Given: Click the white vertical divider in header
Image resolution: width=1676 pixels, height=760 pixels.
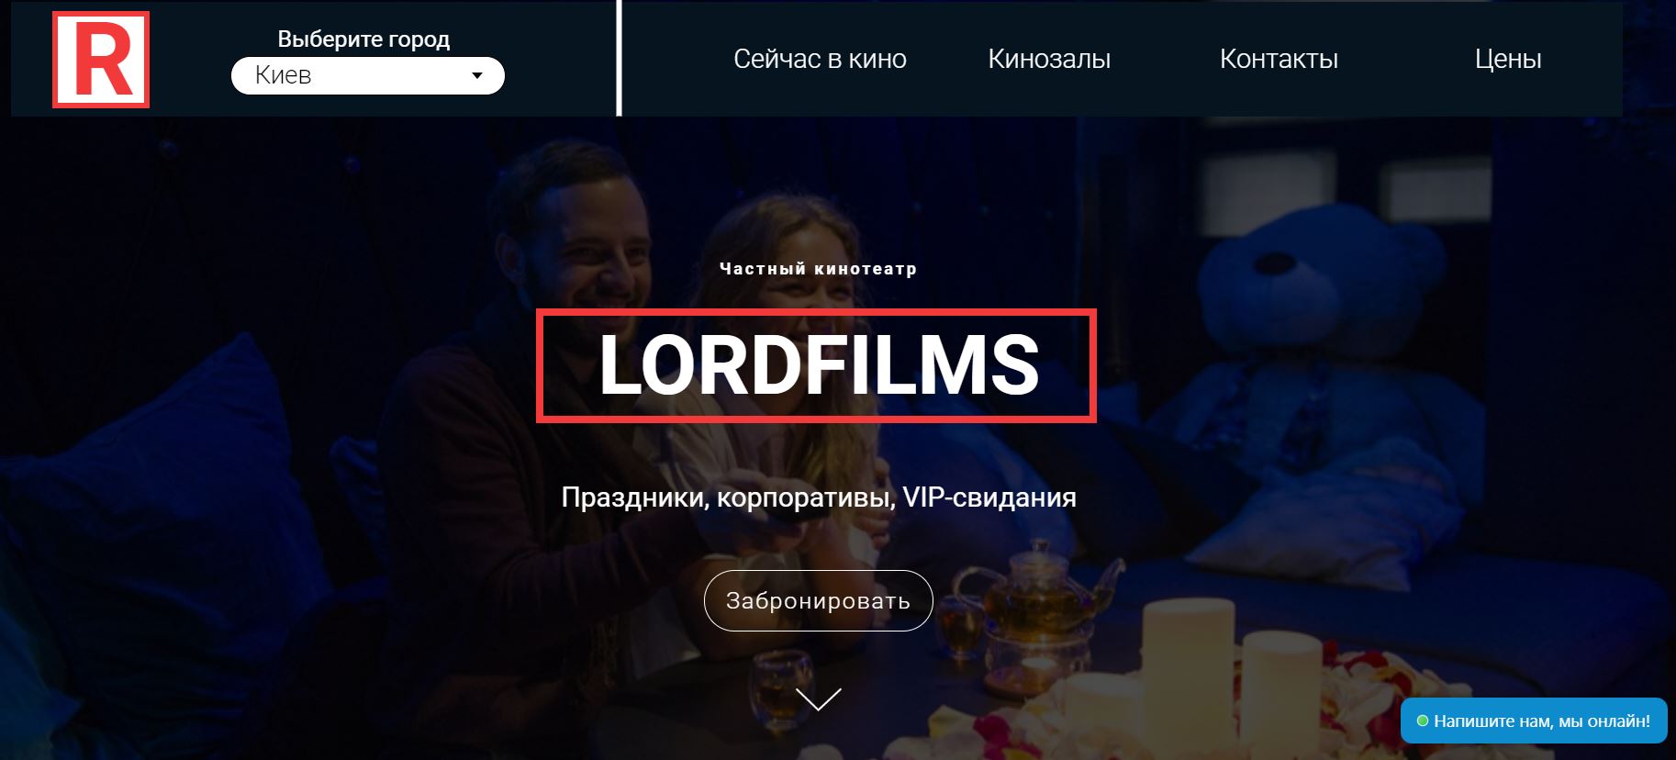Looking at the screenshot, I should coord(620,58).
